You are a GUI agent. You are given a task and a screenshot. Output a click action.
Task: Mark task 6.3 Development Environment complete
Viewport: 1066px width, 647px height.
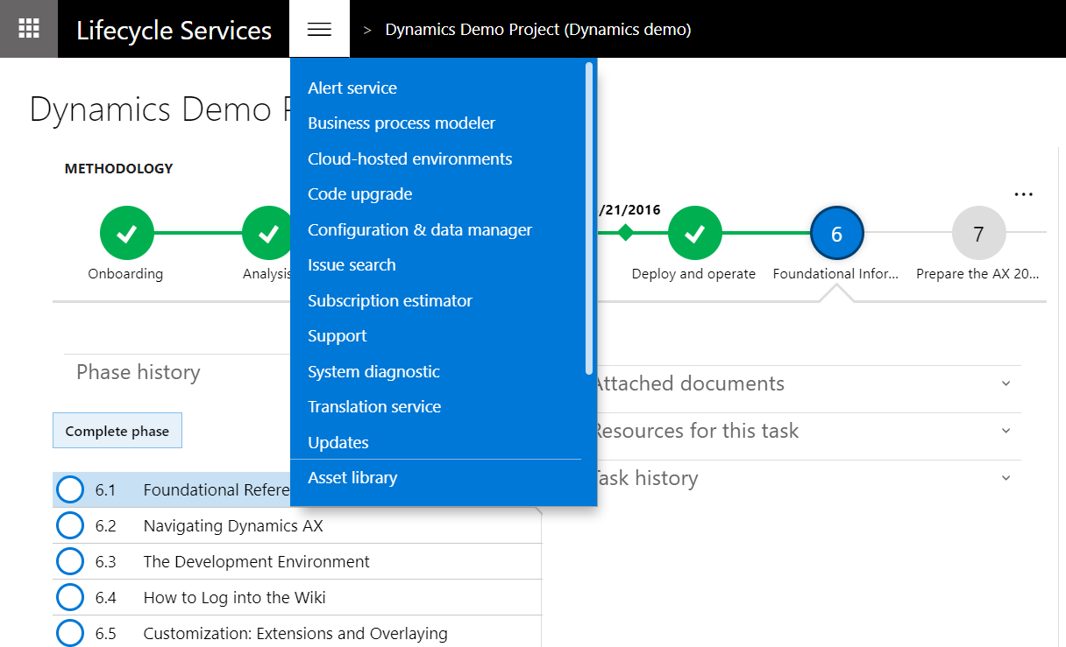[x=70, y=561]
